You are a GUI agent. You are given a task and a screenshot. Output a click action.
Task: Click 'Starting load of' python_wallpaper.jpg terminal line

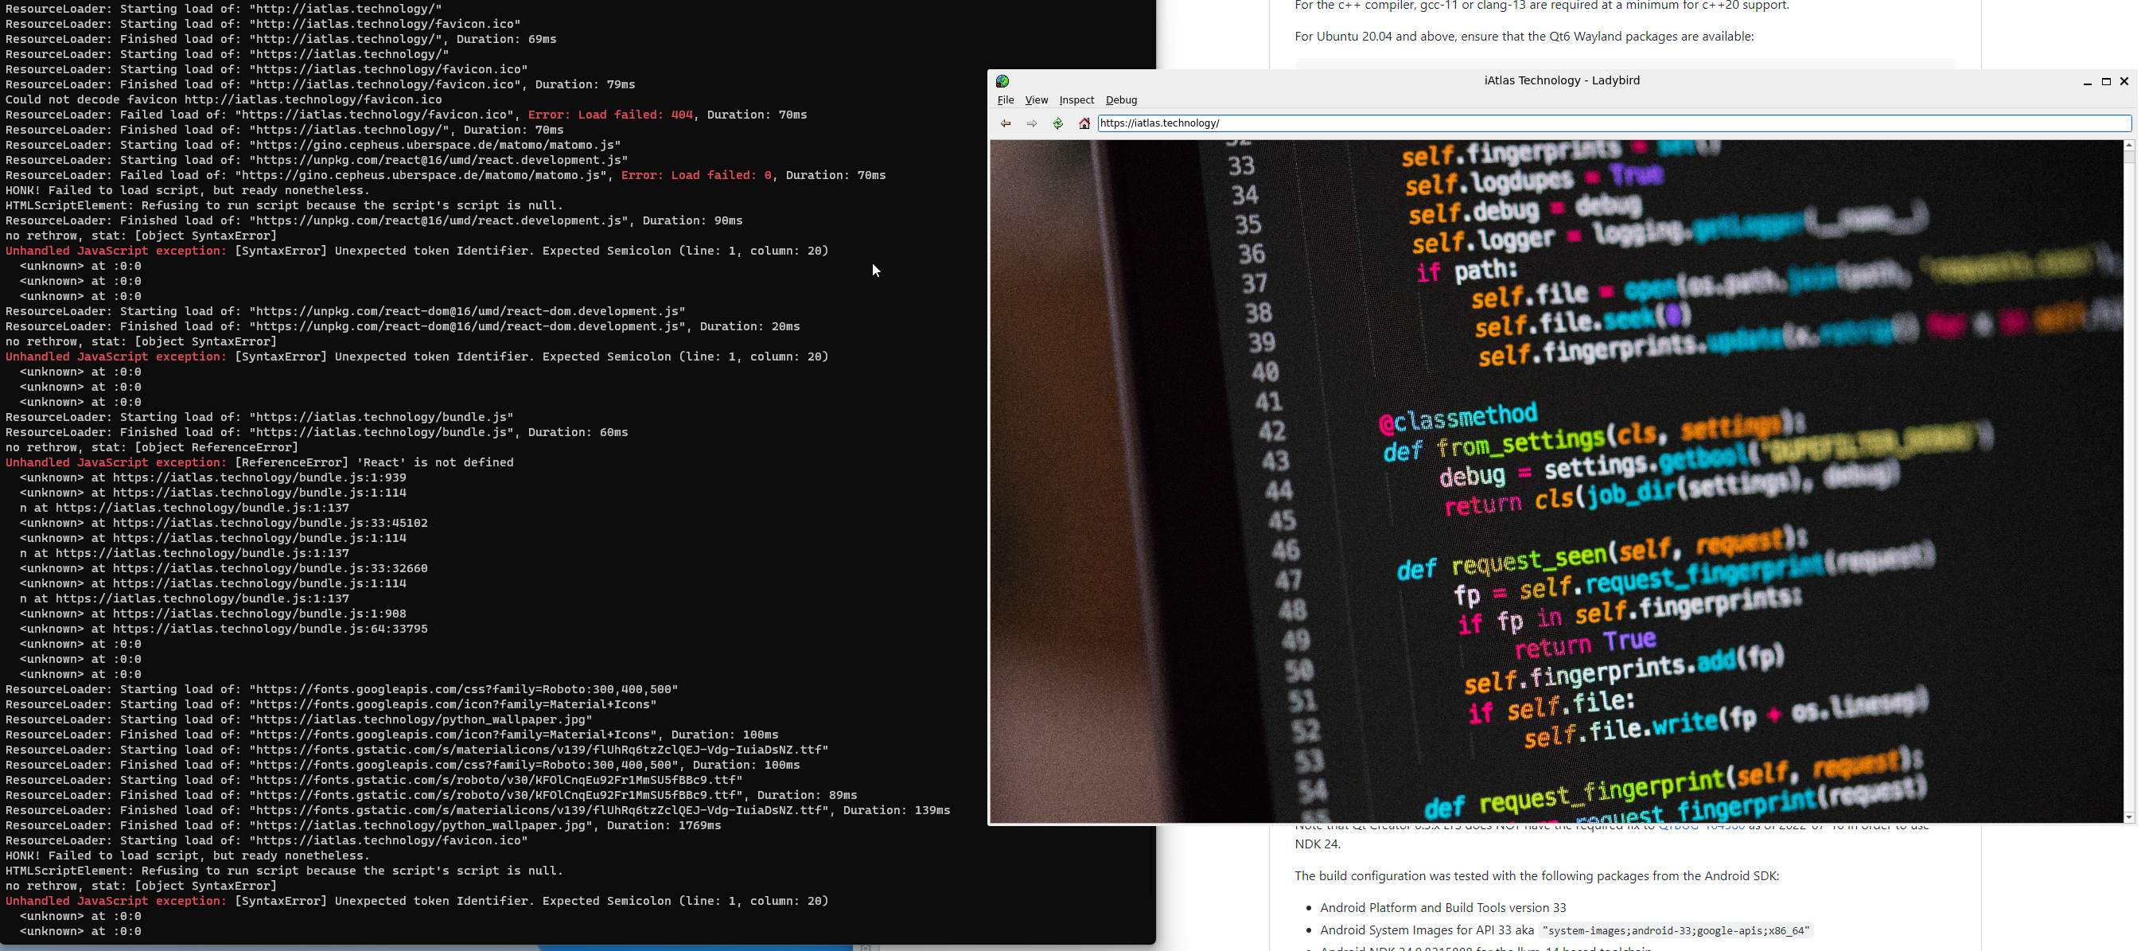tap(299, 720)
